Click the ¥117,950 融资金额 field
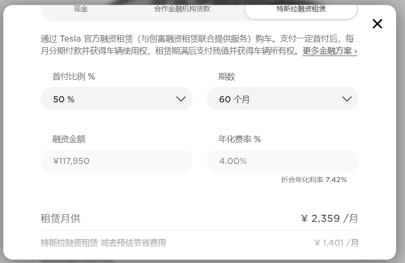Screen dimensions: 405x263 116,161
